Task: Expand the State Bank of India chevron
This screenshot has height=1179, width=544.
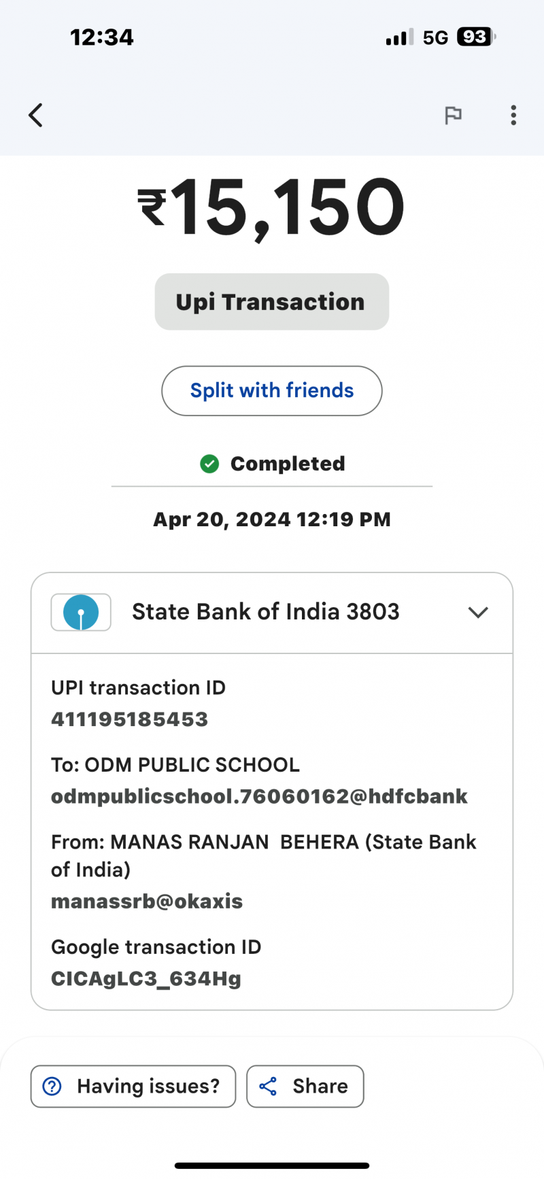Action: [478, 612]
